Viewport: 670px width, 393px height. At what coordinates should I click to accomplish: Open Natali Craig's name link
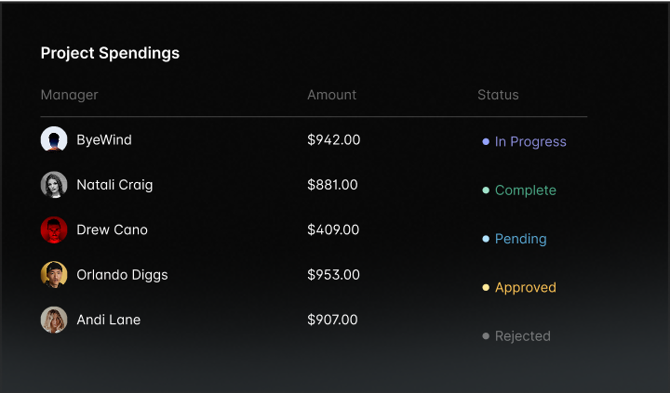(114, 185)
